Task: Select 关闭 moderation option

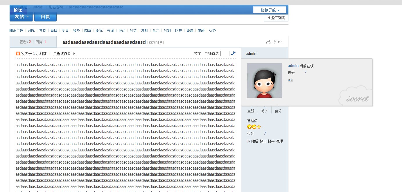Action: click(110, 30)
